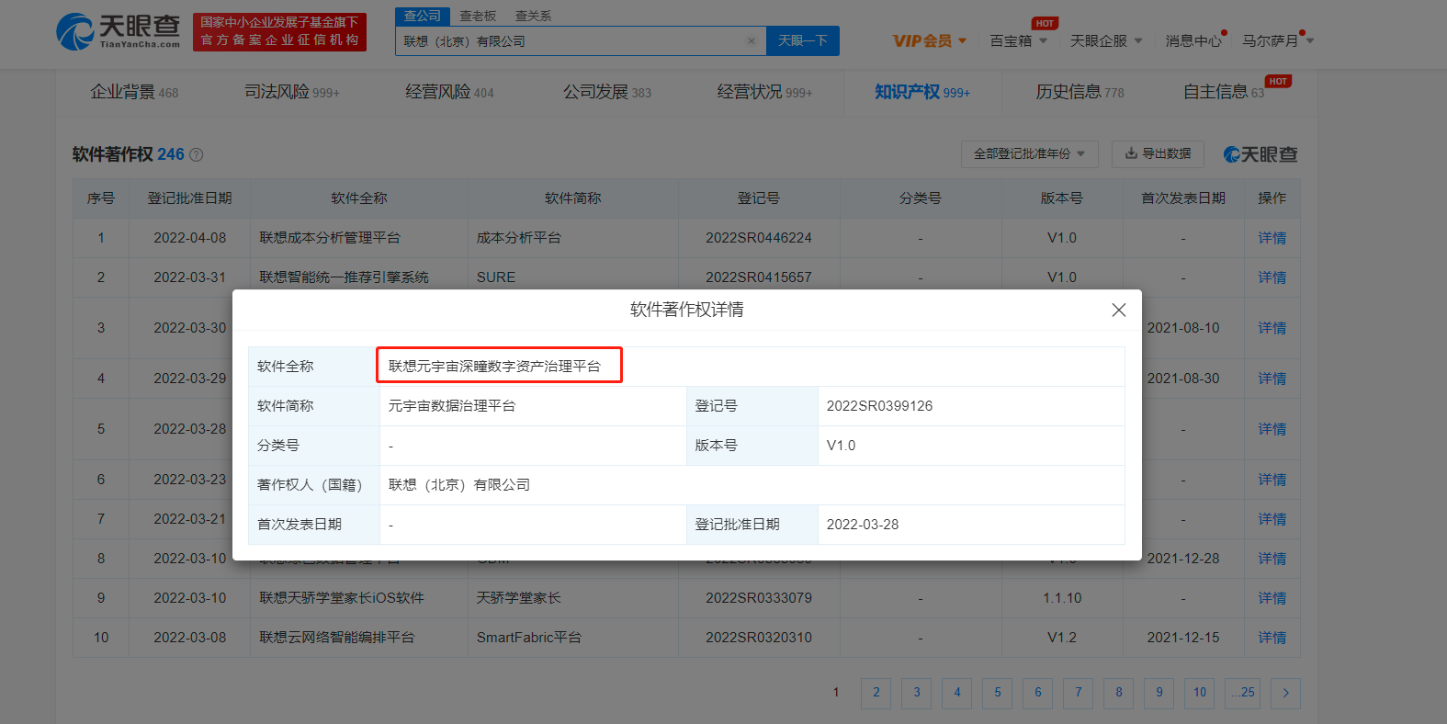Click the 天眼一下 search button

803,40
